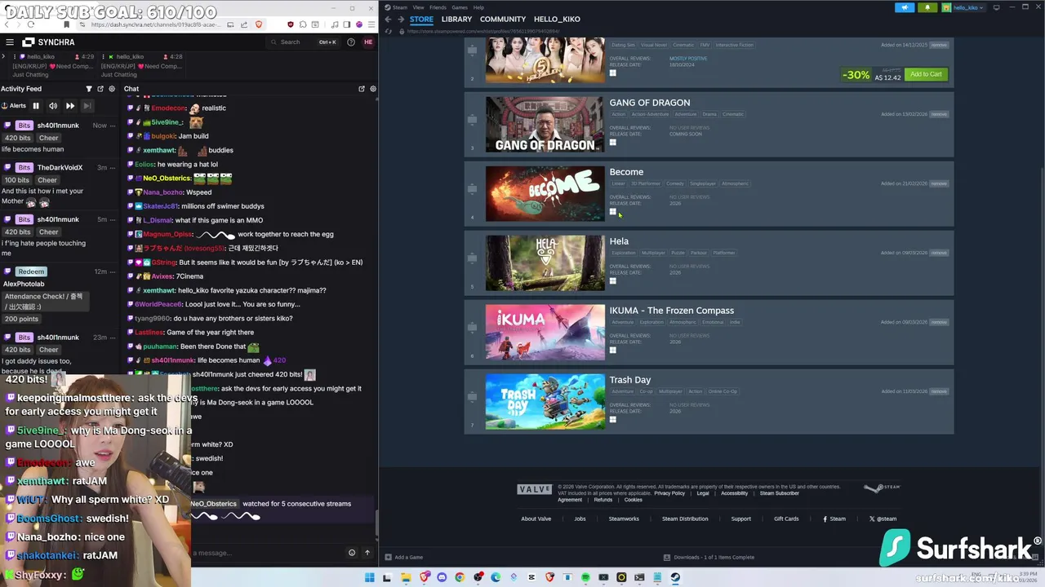Open the Friends menu in Steam
Screen dimensions: 1045x587
tap(438, 7)
